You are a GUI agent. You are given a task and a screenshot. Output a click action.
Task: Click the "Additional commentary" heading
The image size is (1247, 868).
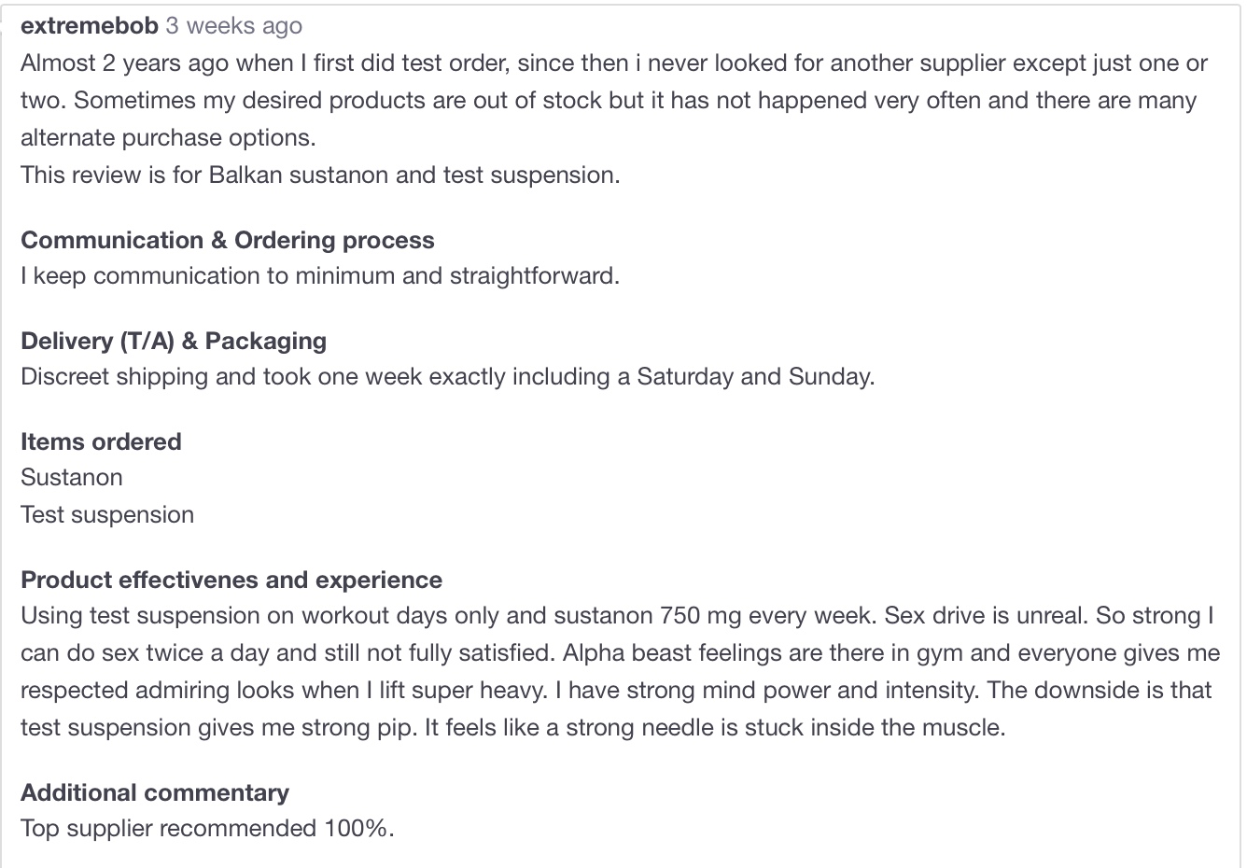(155, 792)
